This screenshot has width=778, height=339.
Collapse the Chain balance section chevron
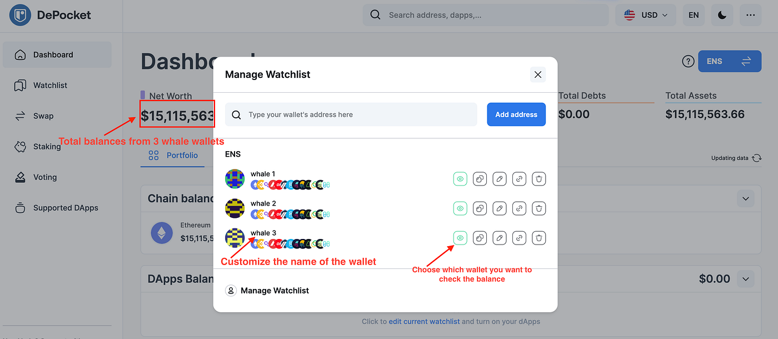[746, 198]
